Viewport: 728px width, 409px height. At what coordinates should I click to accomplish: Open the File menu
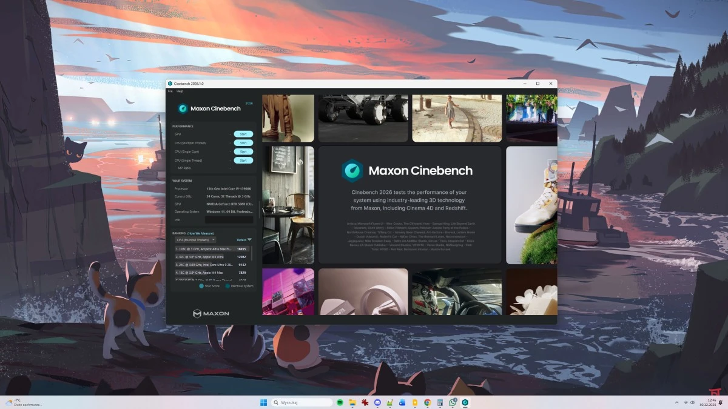(170, 91)
